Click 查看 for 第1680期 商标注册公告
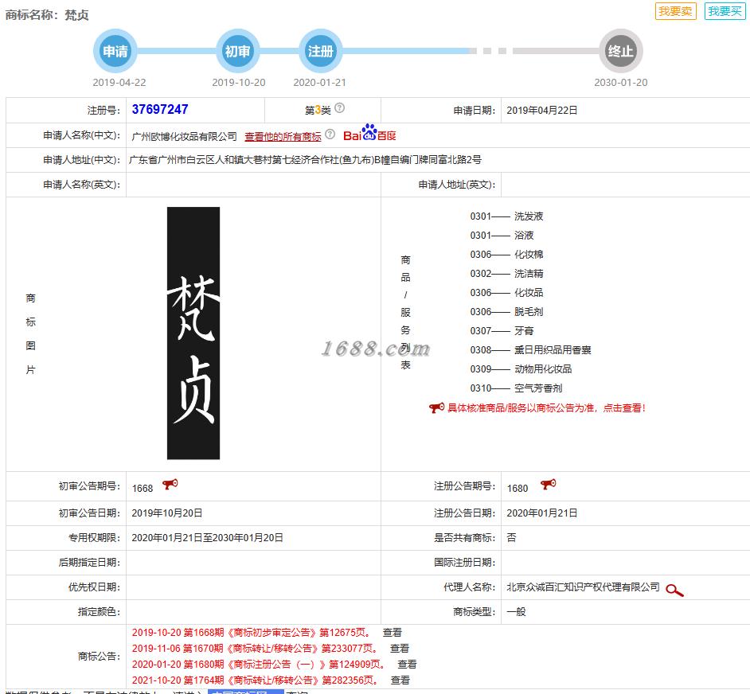 (407, 665)
